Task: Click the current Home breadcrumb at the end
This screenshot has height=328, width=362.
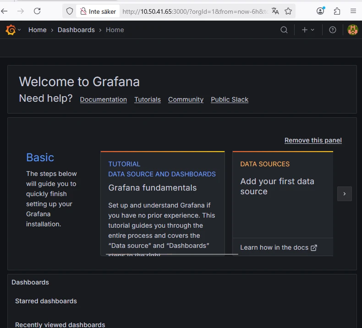Action: click(115, 30)
